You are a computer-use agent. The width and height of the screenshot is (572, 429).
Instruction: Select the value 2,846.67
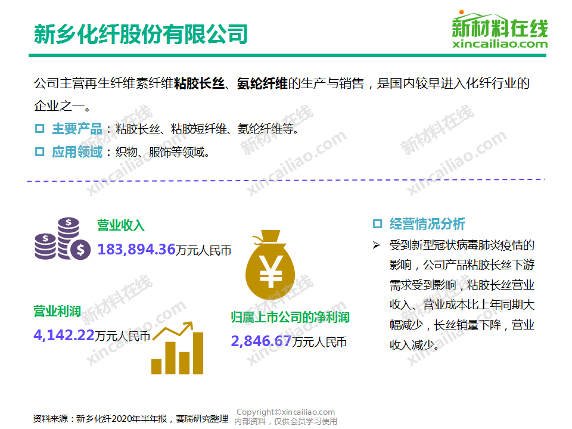[261, 341]
